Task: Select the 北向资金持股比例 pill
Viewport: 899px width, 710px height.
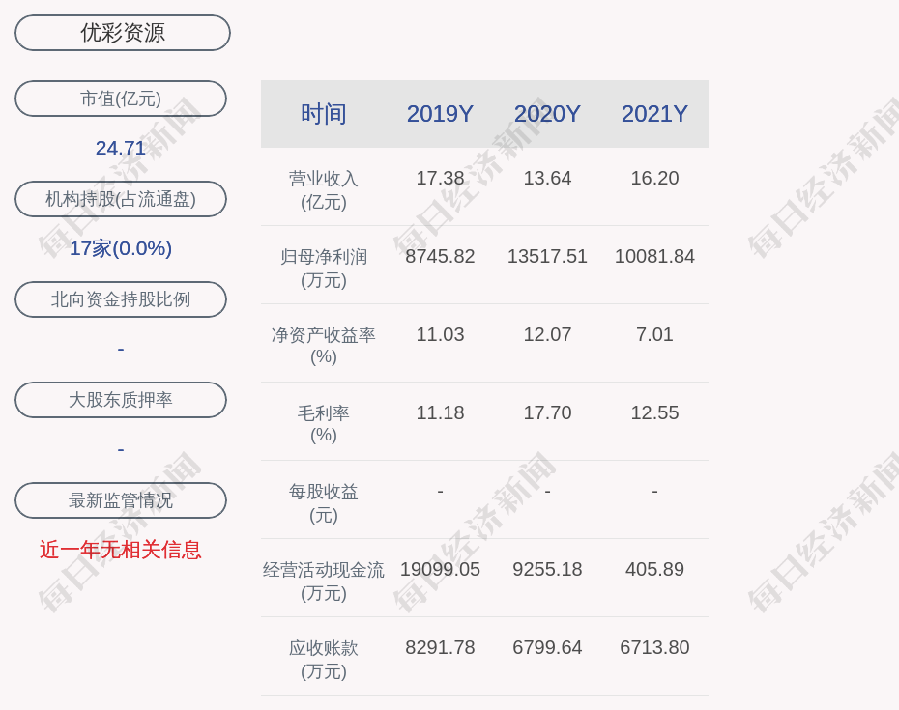Action: (x=121, y=299)
